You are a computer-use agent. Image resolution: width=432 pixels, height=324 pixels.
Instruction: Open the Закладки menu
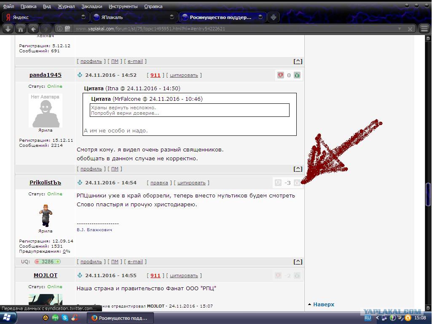coord(92,6)
